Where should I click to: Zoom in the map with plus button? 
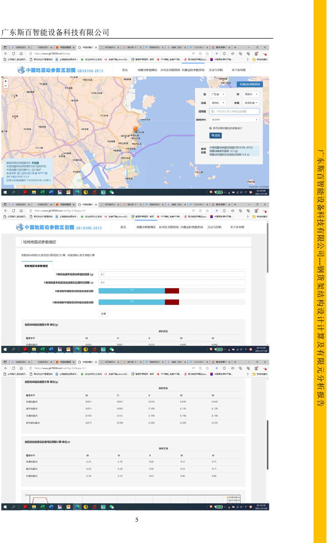pyautogui.click(x=5, y=81)
